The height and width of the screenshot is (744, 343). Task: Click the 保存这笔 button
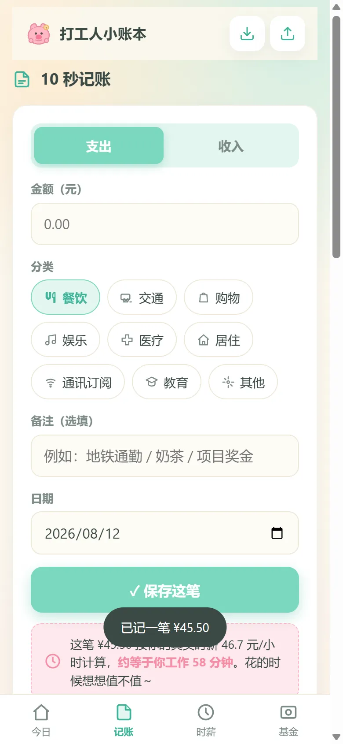pyautogui.click(x=165, y=590)
